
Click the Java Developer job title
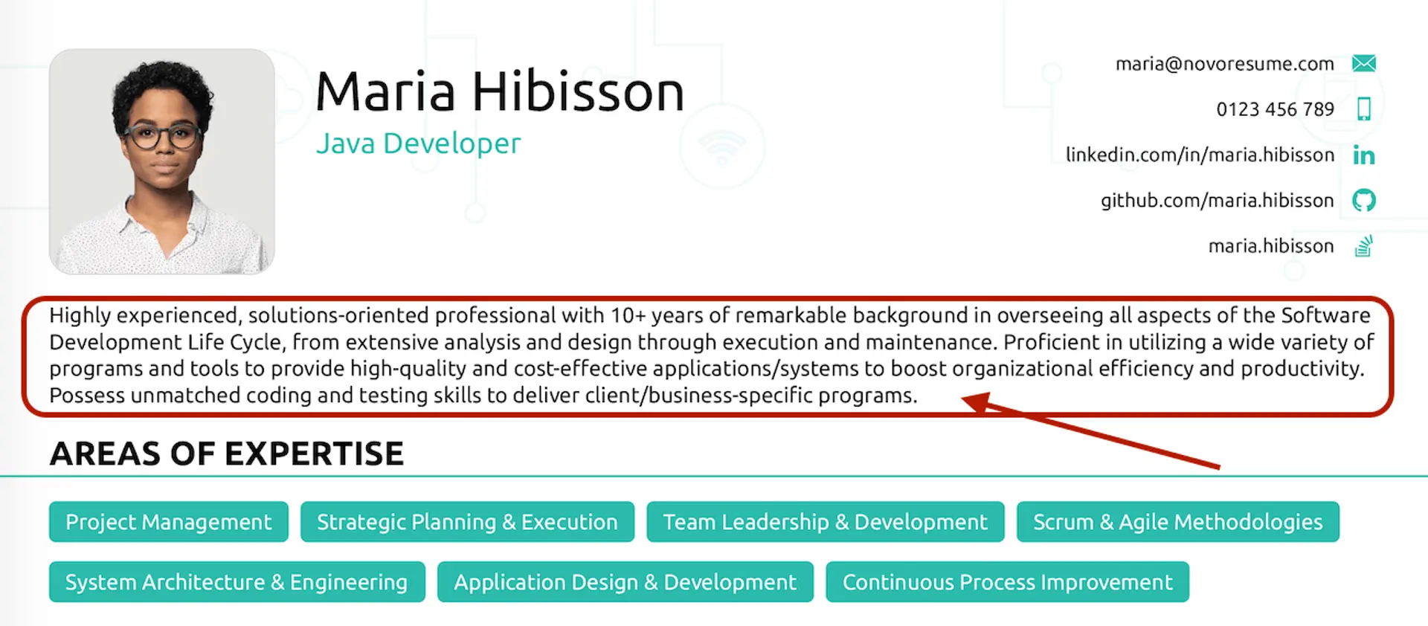pyautogui.click(x=418, y=143)
